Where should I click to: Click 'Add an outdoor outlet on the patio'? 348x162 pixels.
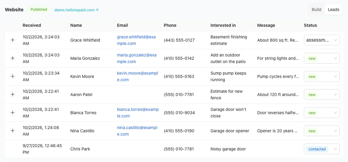click(x=228, y=58)
